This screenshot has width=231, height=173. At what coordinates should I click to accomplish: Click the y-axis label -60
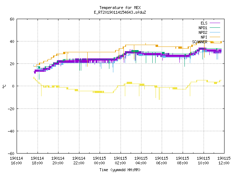click(x=11, y=154)
